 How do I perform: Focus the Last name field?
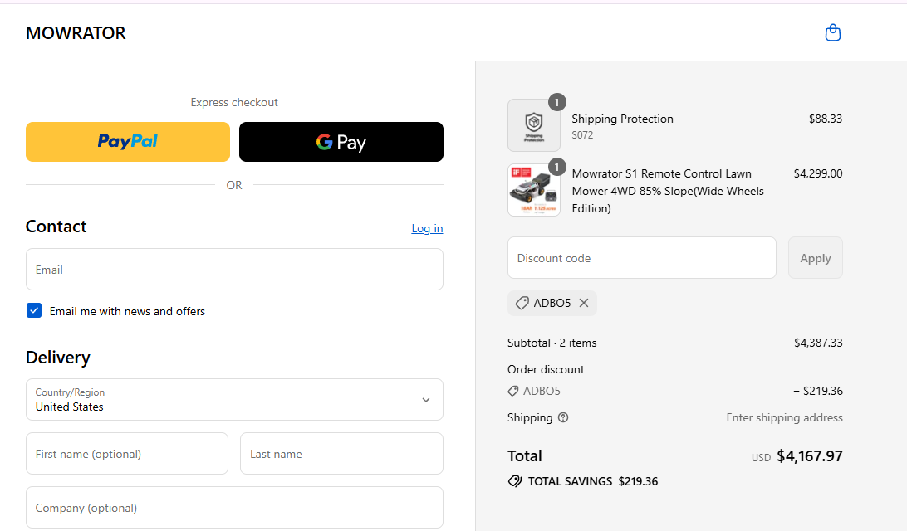(342, 454)
